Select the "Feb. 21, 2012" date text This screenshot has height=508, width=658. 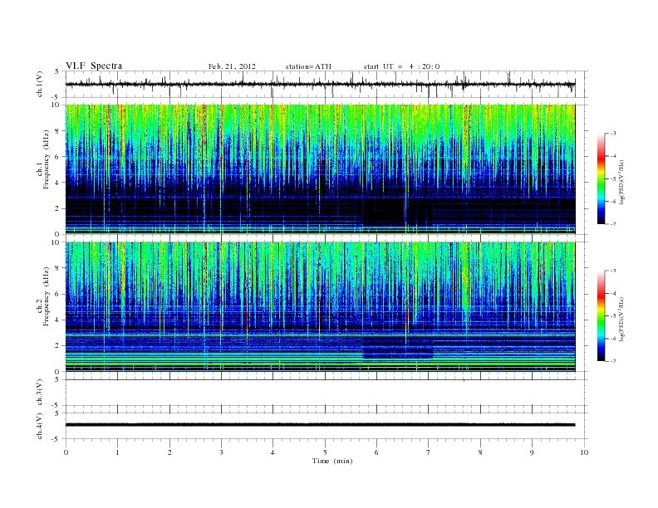click(232, 66)
